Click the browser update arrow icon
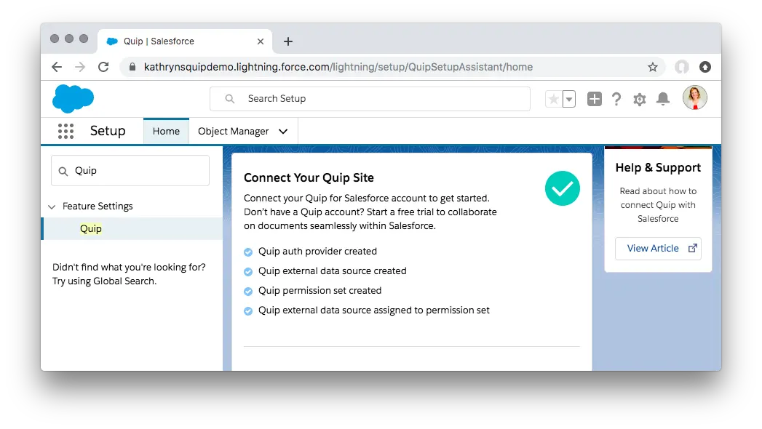The height and width of the screenshot is (429, 762). pos(705,67)
